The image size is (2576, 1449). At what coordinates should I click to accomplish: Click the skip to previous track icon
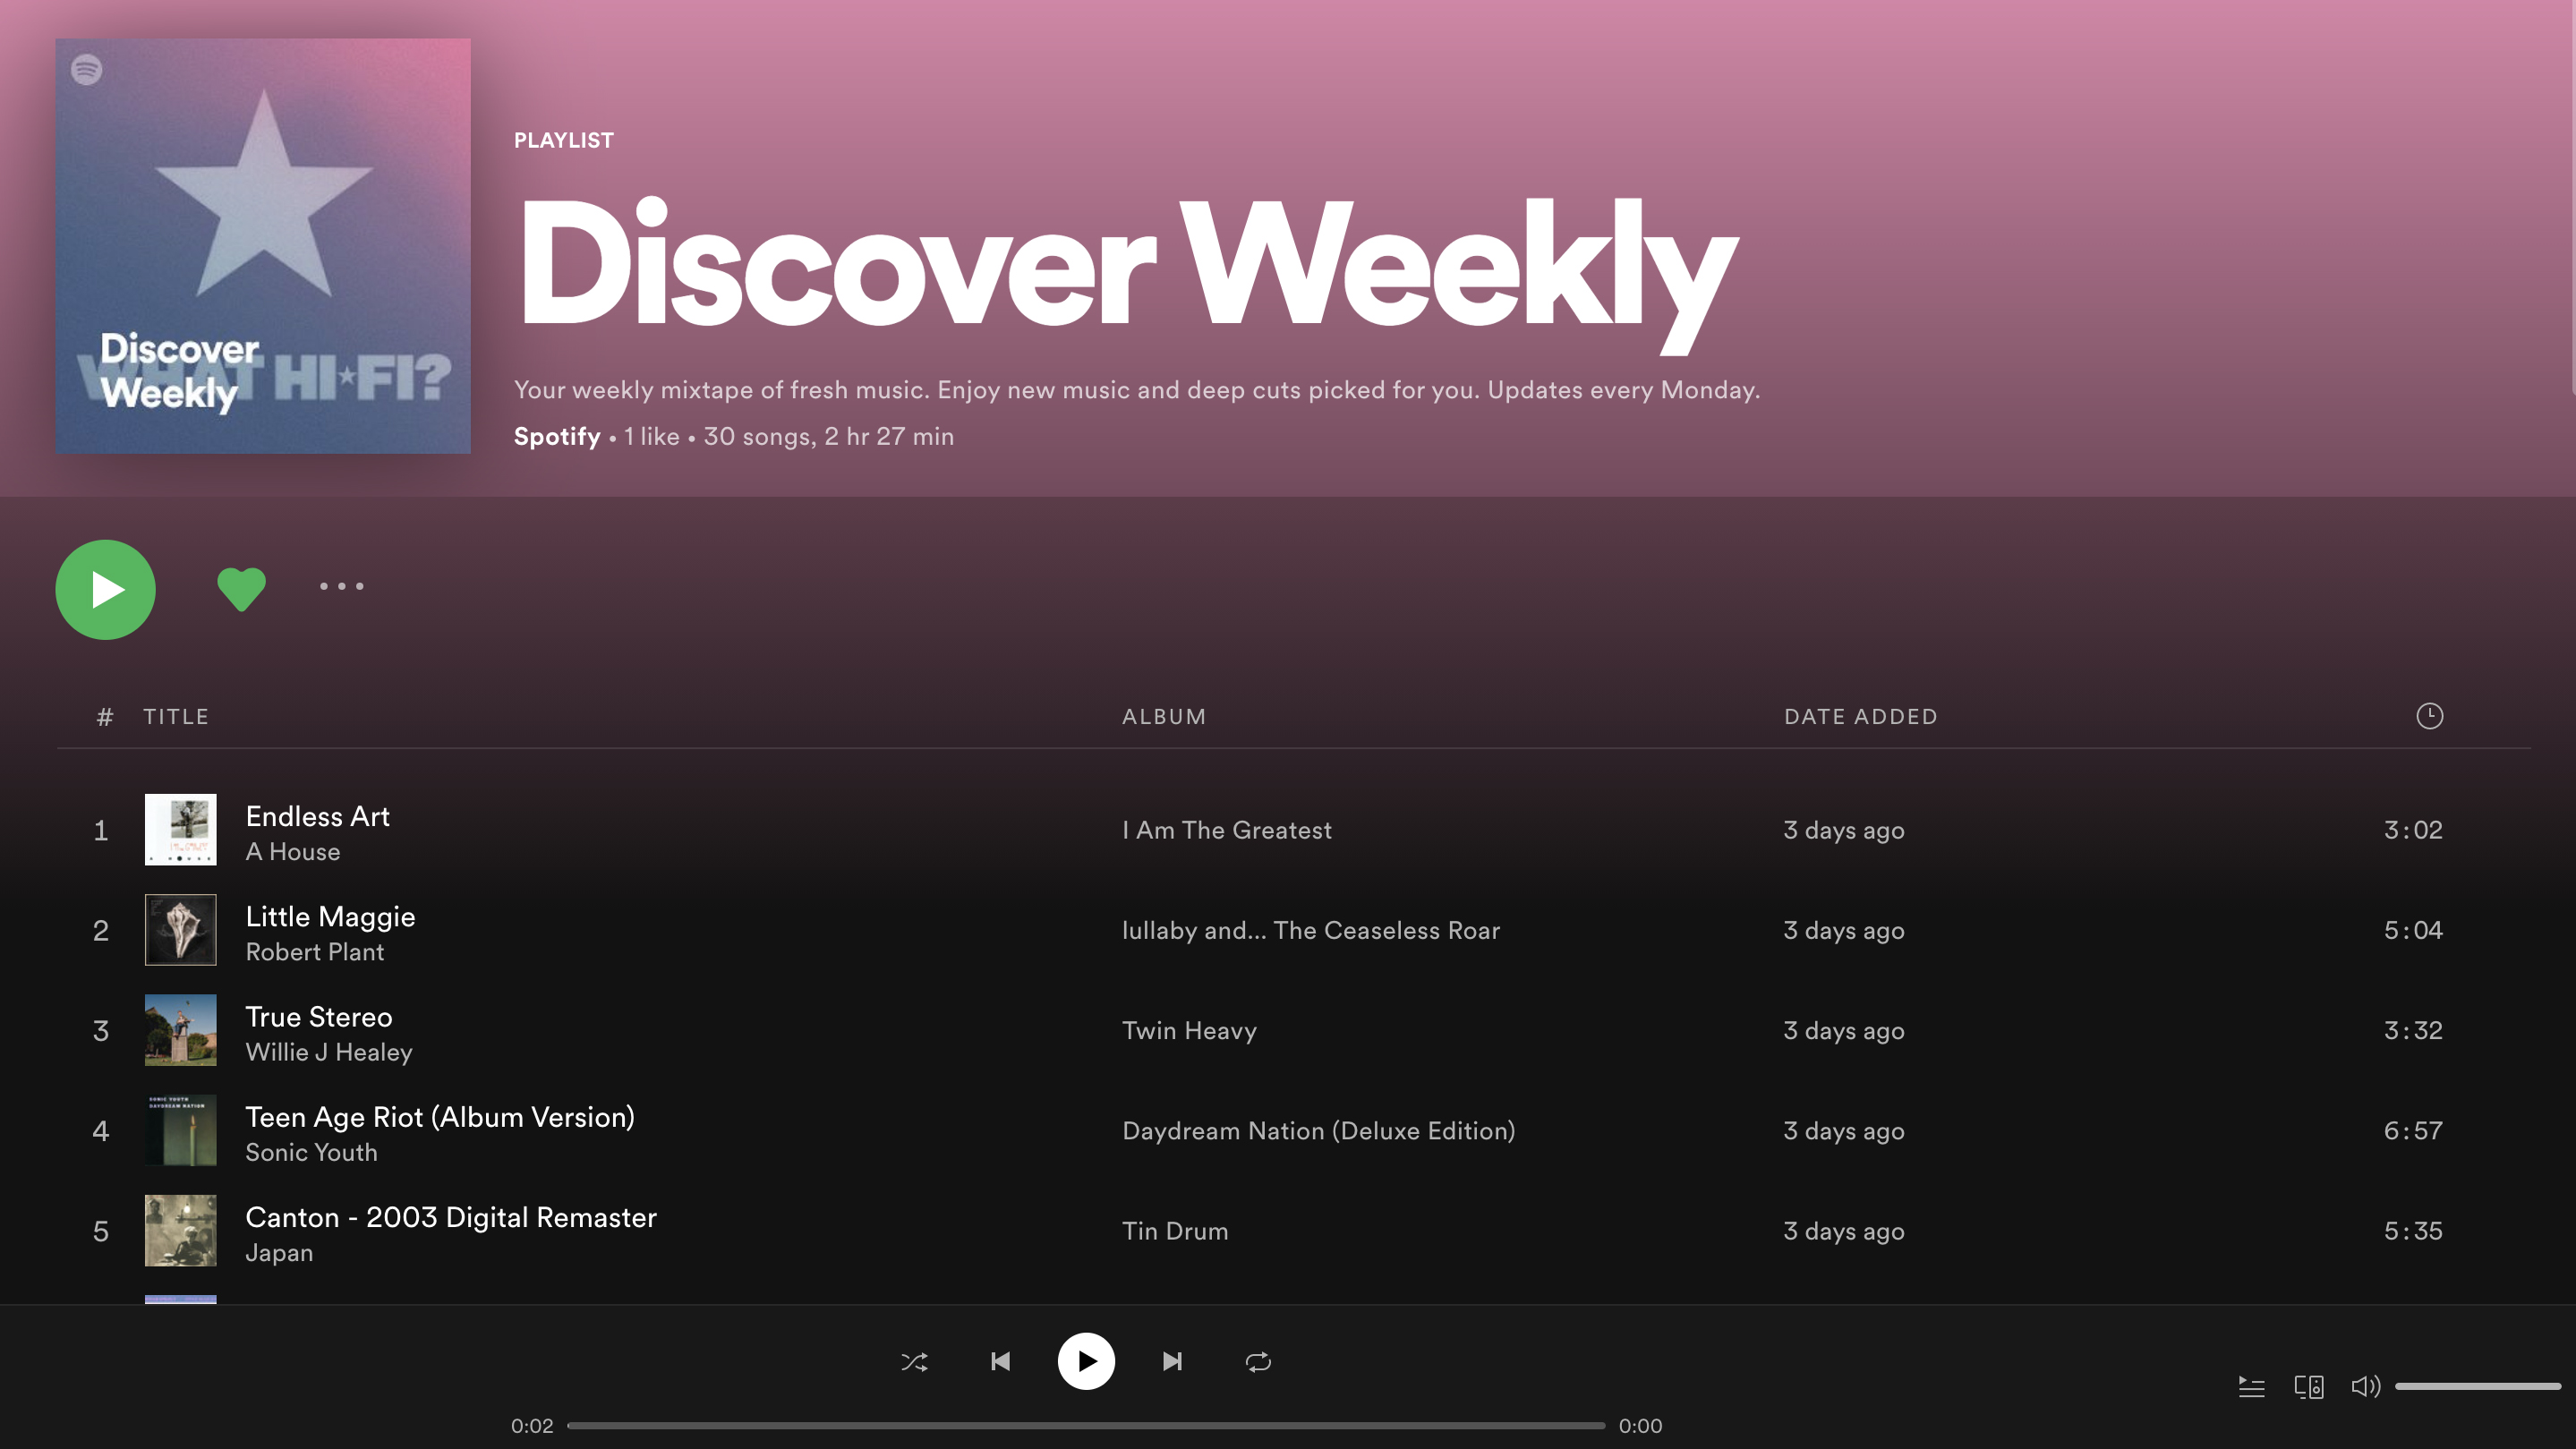1000,1360
